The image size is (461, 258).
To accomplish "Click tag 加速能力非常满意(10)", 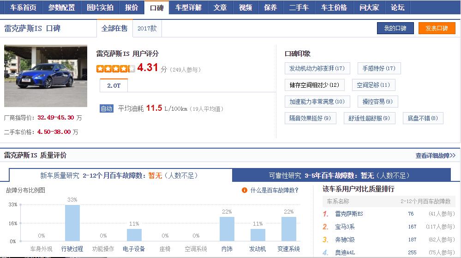I will (x=317, y=102).
